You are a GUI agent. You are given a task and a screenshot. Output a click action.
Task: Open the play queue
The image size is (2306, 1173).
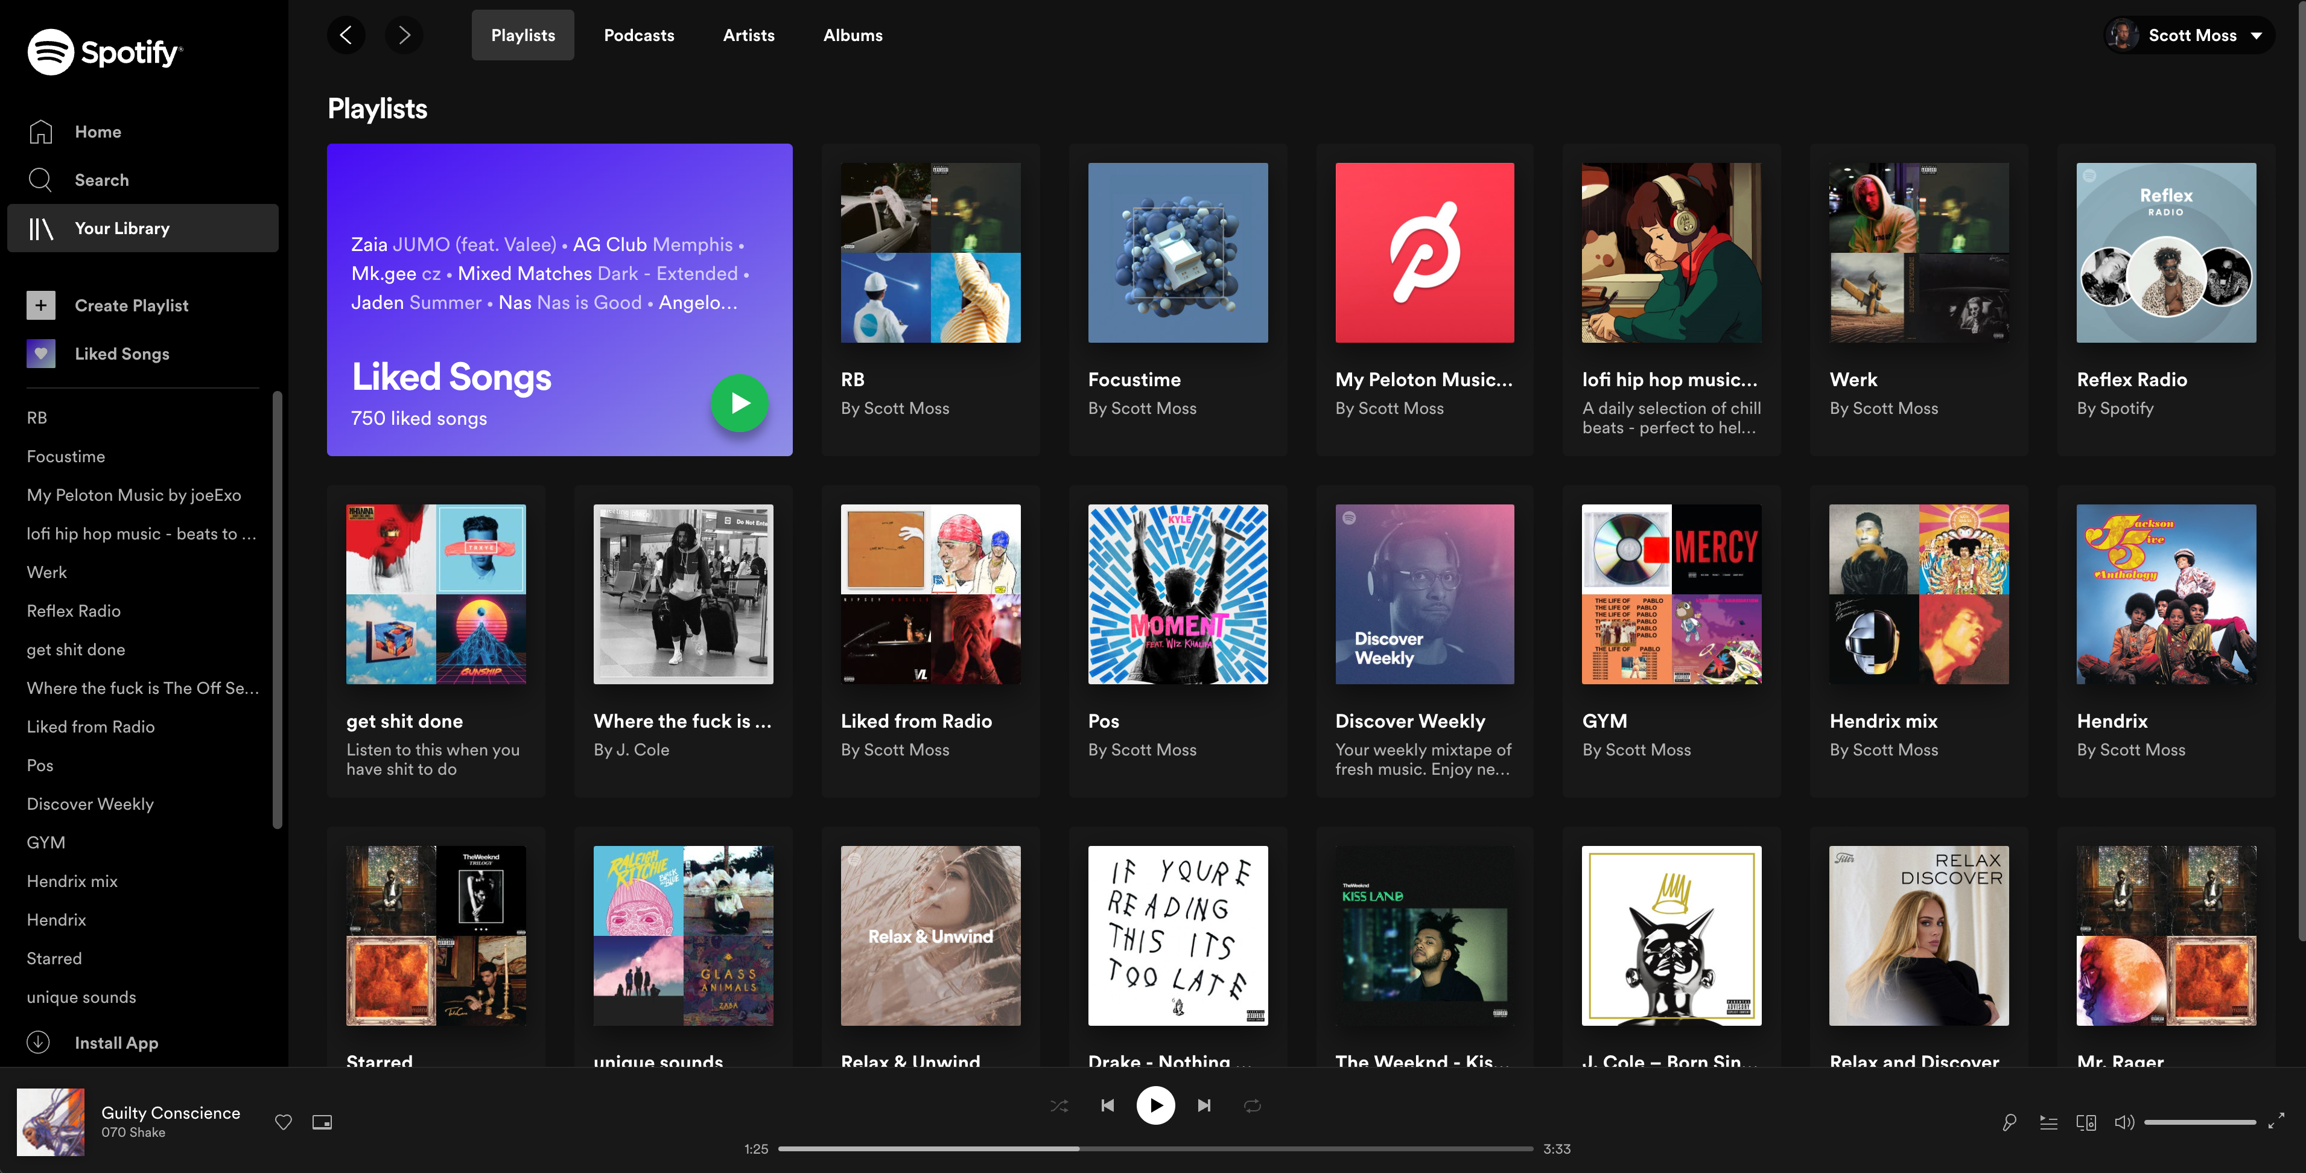click(x=2048, y=1122)
